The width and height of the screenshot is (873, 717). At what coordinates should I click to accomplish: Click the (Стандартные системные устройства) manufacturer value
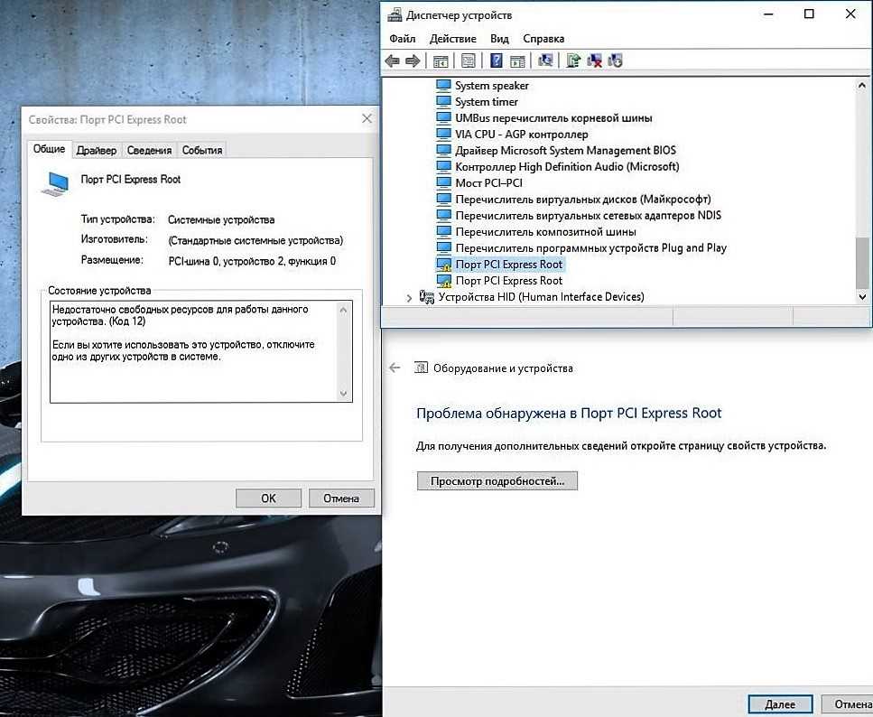(x=255, y=241)
